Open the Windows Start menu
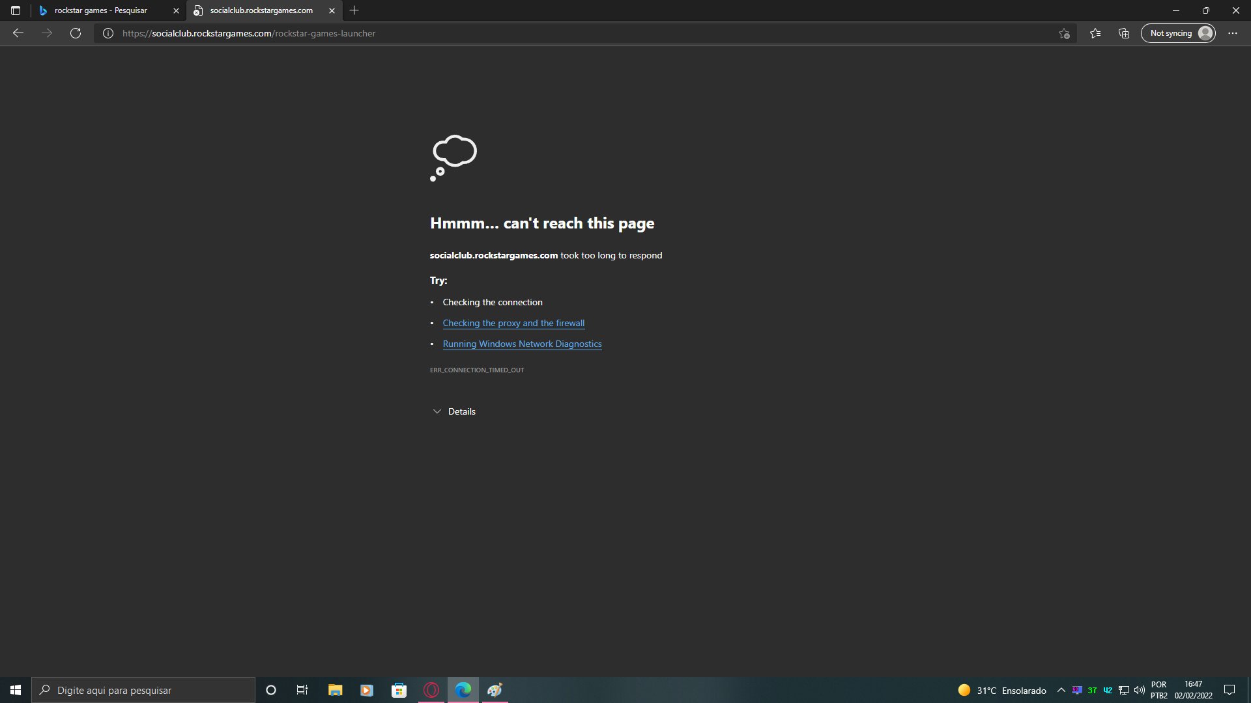Screen dimensions: 1251x703 point(16,690)
